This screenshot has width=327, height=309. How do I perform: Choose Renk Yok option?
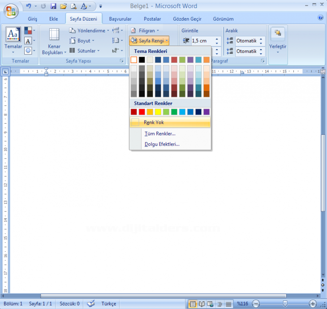click(x=170, y=122)
